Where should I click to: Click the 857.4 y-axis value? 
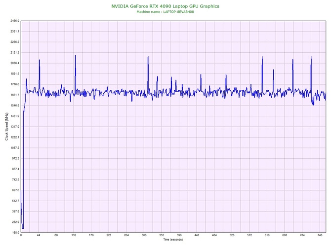click(x=15, y=169)
